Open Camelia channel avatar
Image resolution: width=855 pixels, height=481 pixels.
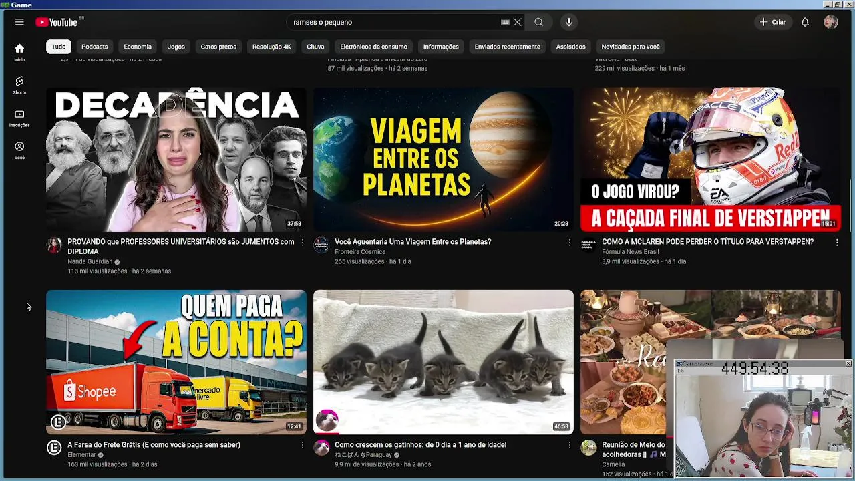pyautogui.click(x=588, y=448)
